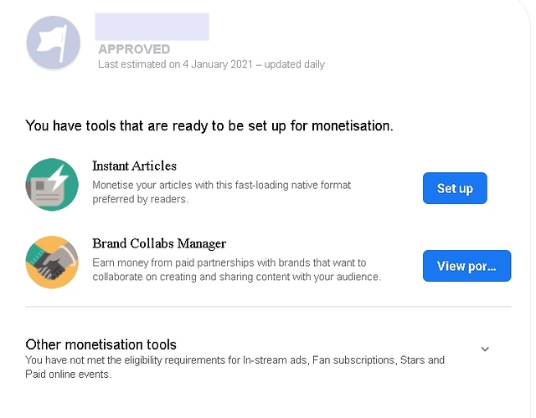Click the ready for monetisation heading
Screen dimensions: 536x418
coord(209,126)
